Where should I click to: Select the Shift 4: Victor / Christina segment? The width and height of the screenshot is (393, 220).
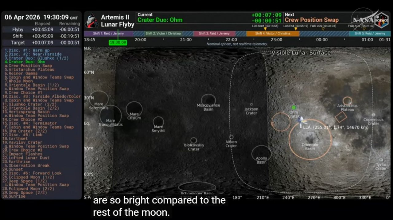(x=273, y=34)
